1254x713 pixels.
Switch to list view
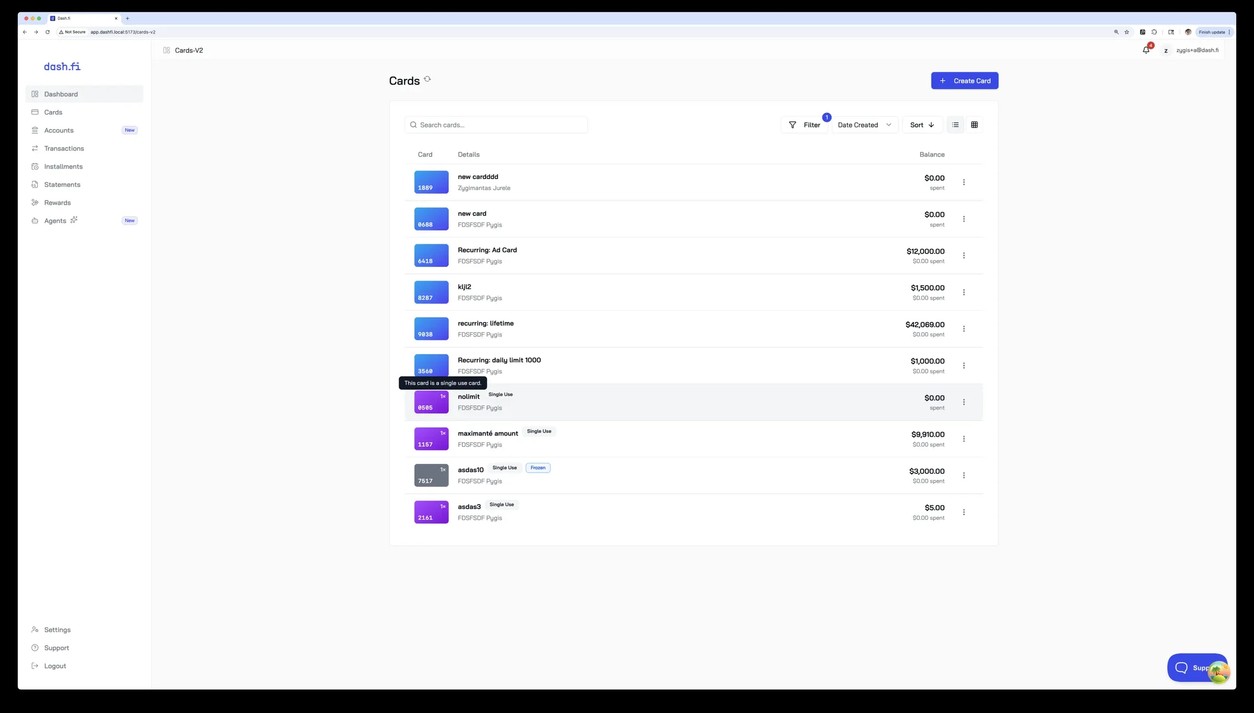[x=955, y=125]
